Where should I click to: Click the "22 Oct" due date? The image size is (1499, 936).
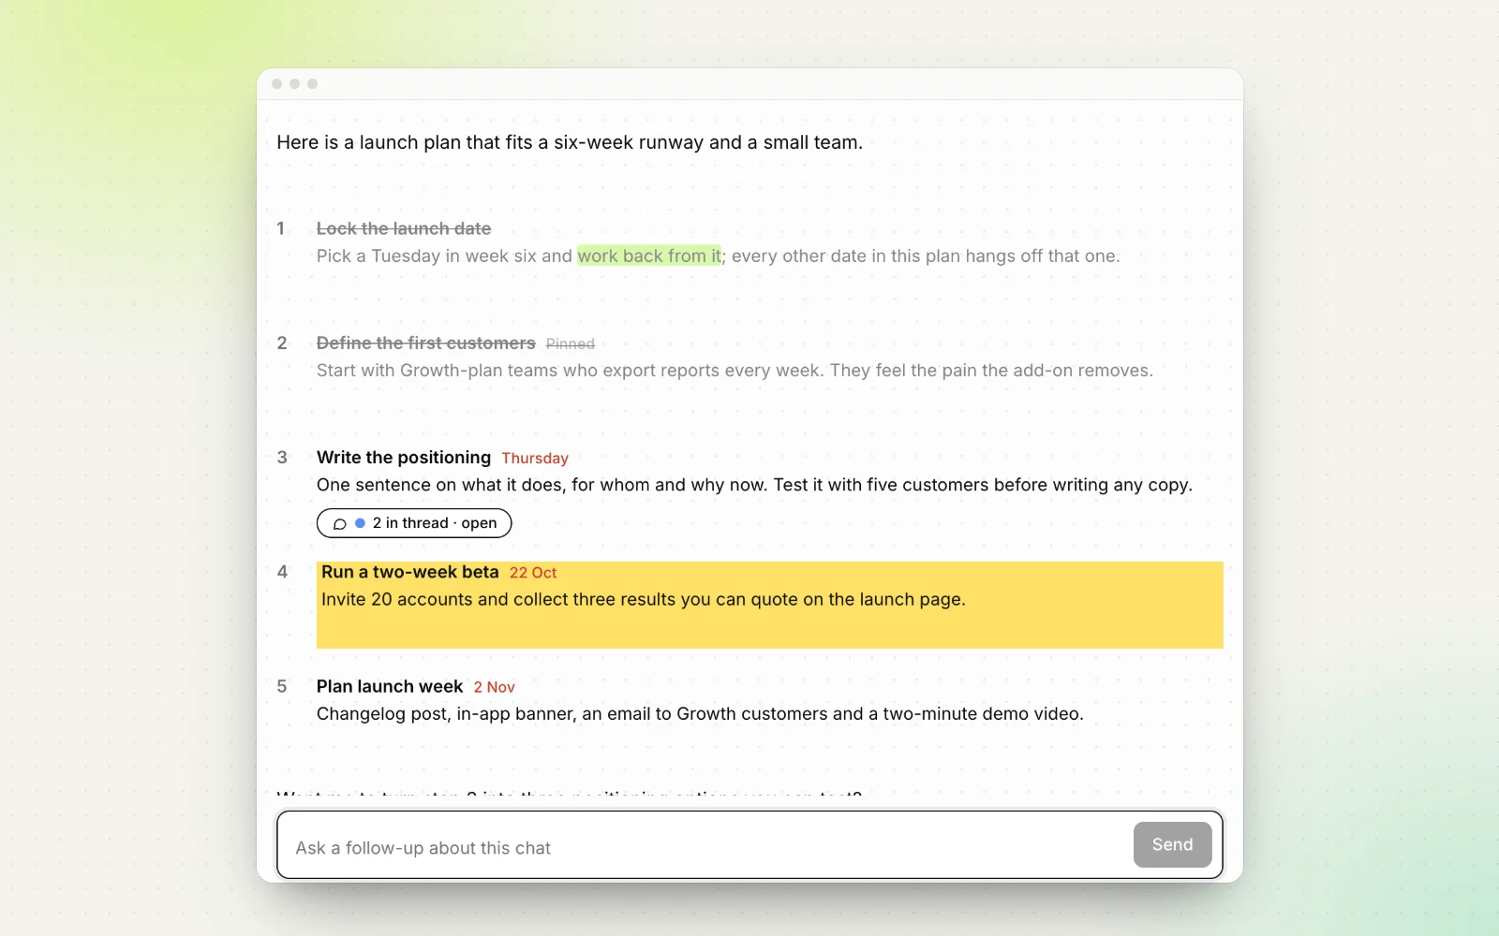[533, 573]
